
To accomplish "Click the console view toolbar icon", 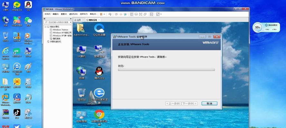I will click(x=152, y=14).
